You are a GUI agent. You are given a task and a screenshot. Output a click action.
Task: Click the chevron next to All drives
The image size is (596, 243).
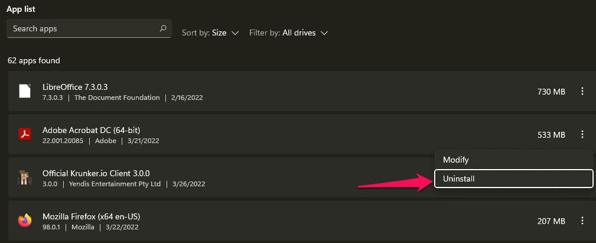point(324,33)
